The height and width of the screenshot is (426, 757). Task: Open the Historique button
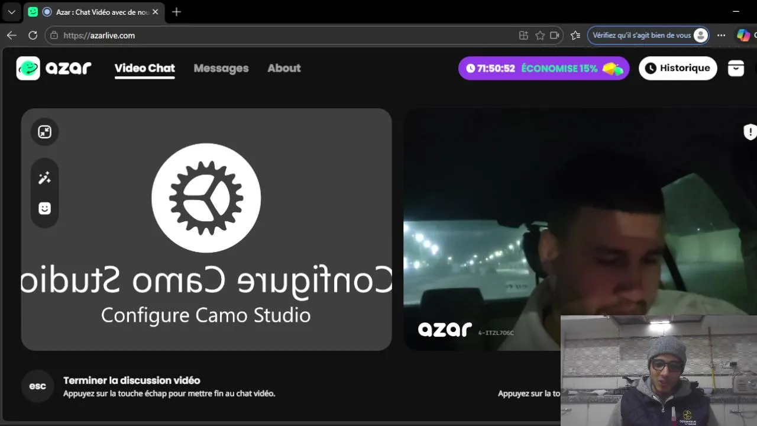point(678,68)
